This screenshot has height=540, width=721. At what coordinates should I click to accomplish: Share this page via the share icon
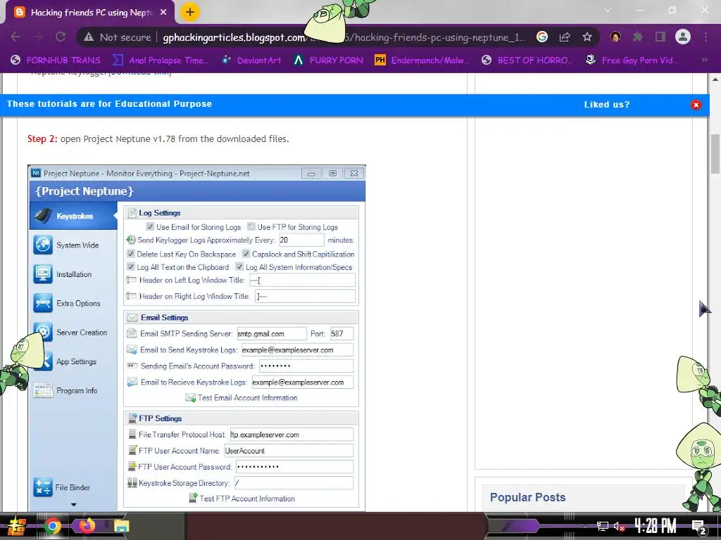coord(565,37)
